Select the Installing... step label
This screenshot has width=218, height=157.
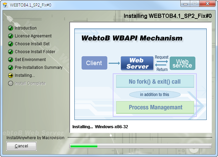[25, 75]
